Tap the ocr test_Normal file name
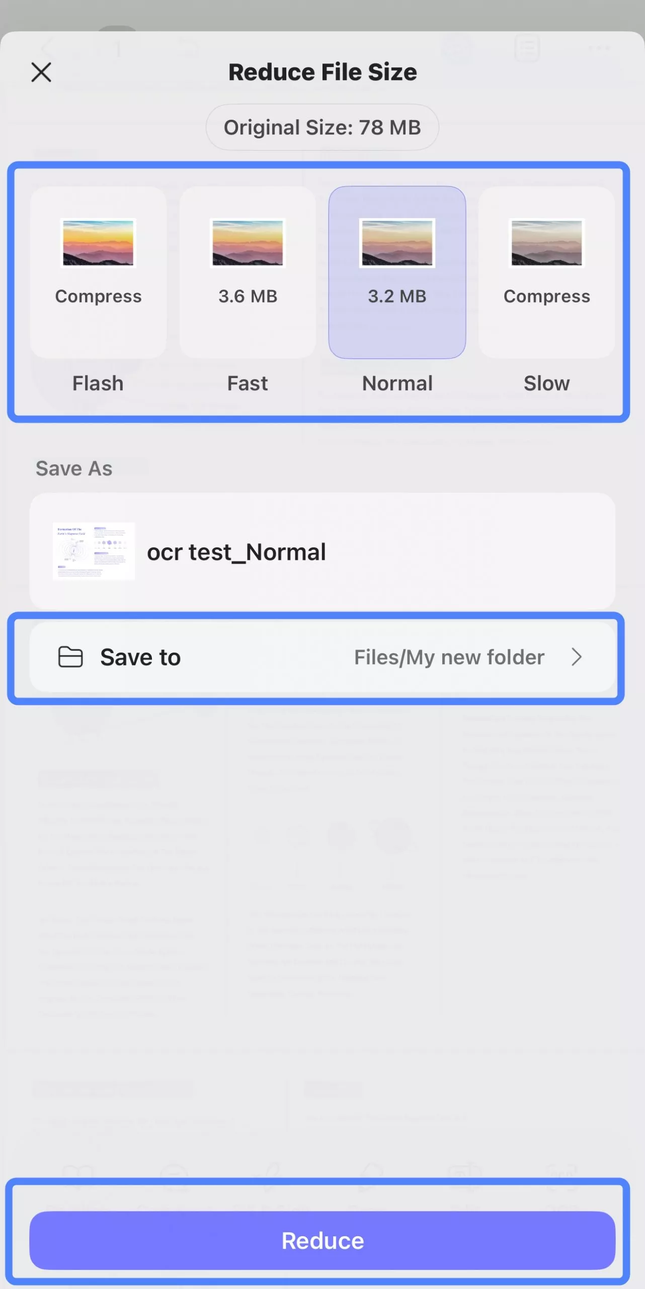 click(x=236, y=551)
